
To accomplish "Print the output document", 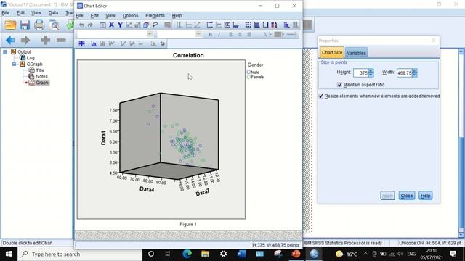I will tap(39, 25).
